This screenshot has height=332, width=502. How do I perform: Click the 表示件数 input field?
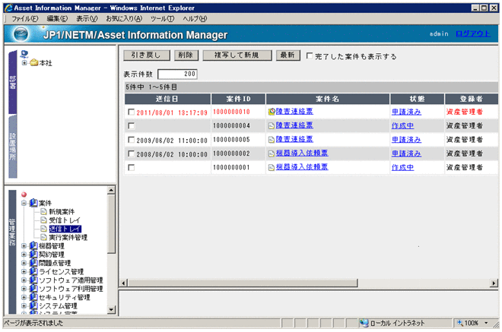[178, 74]
